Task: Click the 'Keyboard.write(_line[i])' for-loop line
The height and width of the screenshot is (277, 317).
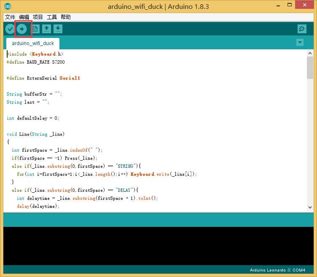Action: coord(107,174)
